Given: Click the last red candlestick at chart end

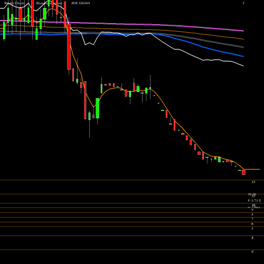Looking at the screenshot, I should [243, 172].
